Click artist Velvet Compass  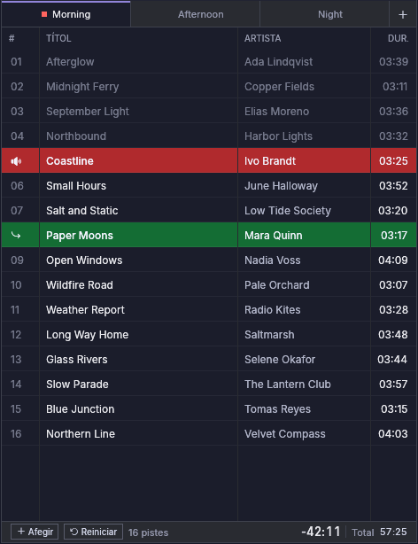(x=285, y=433)
